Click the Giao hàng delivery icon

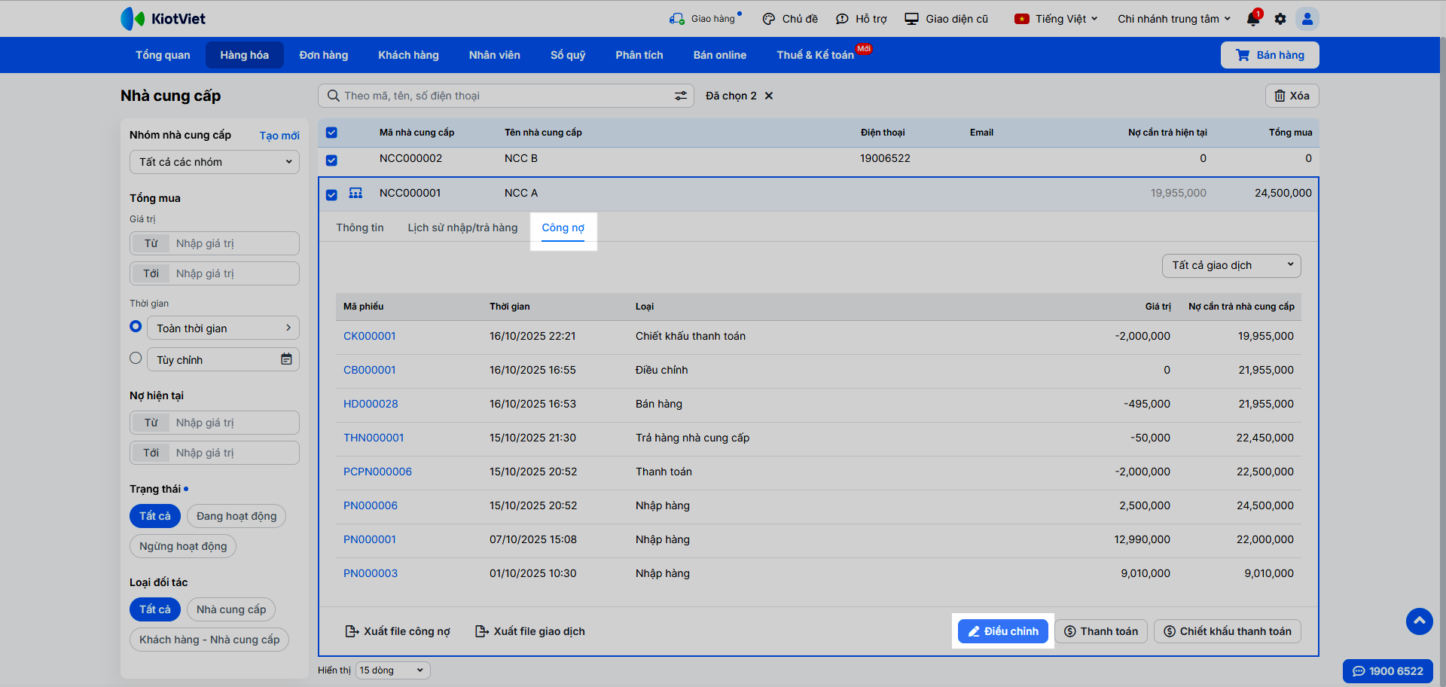676,19
